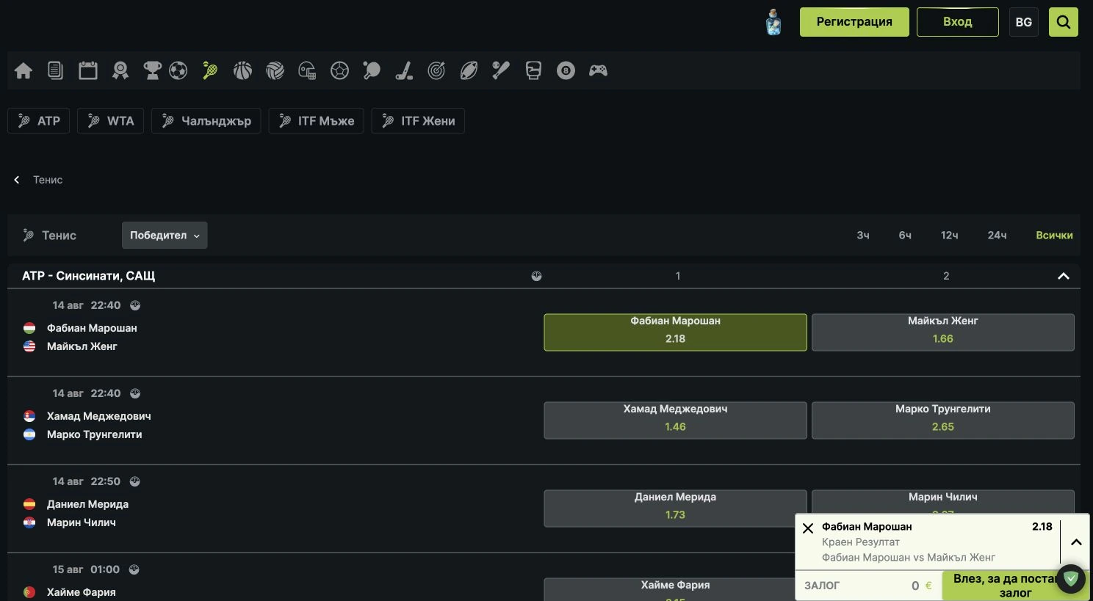Open stats icon beside 14 авг 22:50
Viewport: 1093px width, 601px height.
coord(134,481)
